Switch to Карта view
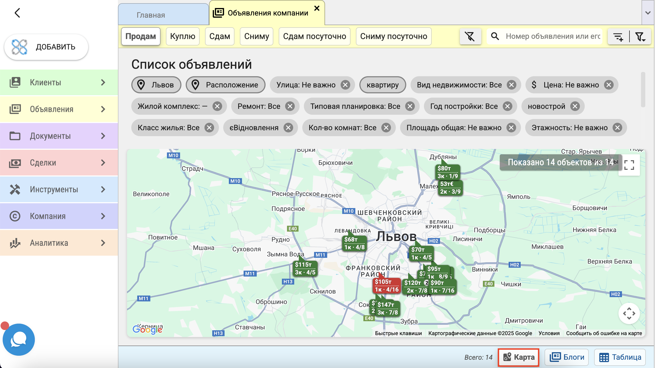 point(519,357)
